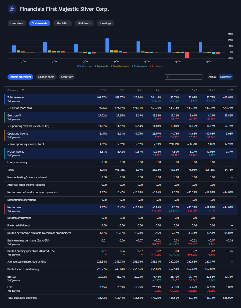The height and width of the screenshot is (308, 241).
Task: Select the Quarterly period toggle
Action: pos(225,77)
